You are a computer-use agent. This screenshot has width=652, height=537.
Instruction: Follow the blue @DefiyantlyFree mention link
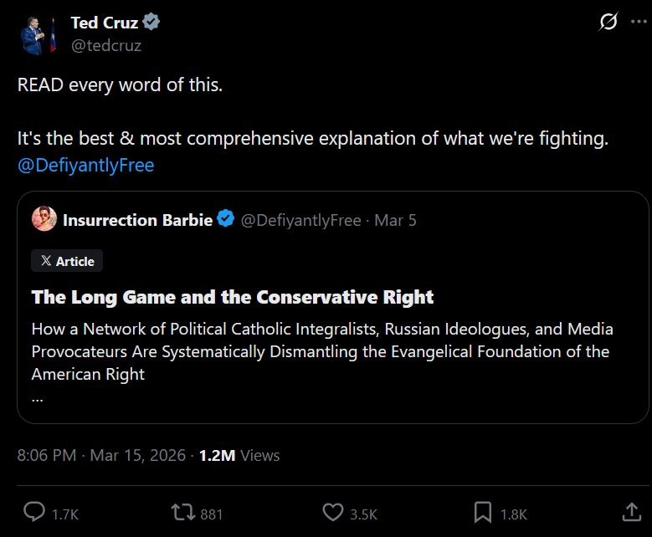(85, 165)
